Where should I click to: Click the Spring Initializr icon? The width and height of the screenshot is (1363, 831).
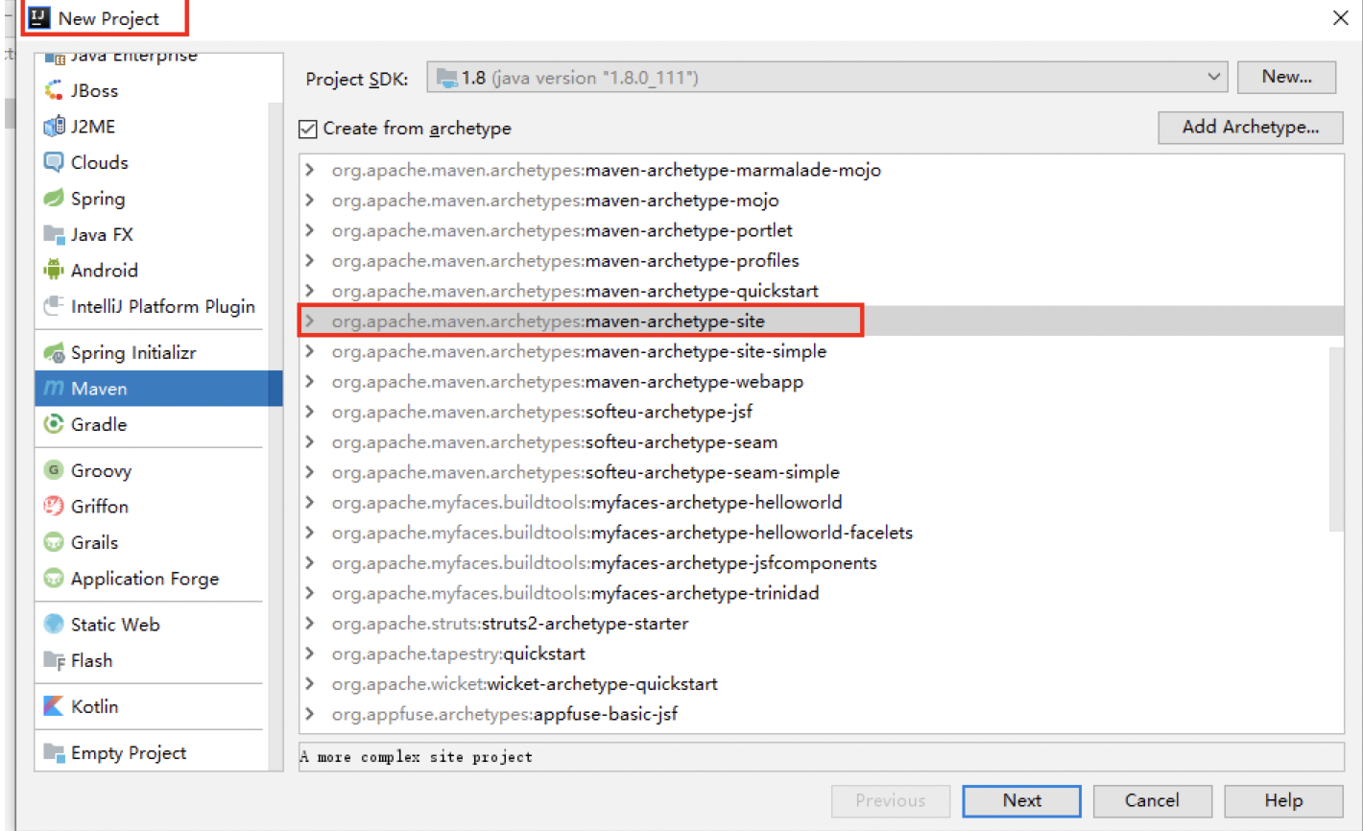pyautogui.click(x=54, y=353)
